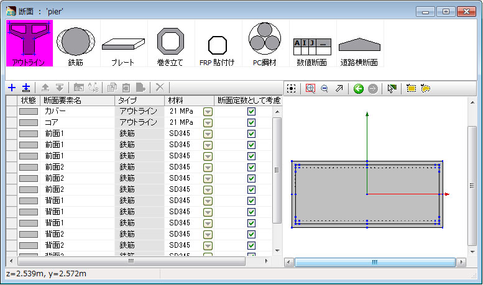Open material dropdown for カバー row
Viewport: 483px width, 285px height.
[208, 111]
